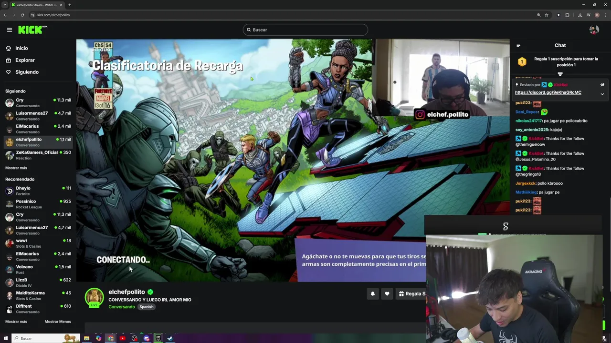The height and width of the screenshot is (343, 611).
Task: Open ElMacarius channel under Siguiendo
Action: (x=38, y=129)
